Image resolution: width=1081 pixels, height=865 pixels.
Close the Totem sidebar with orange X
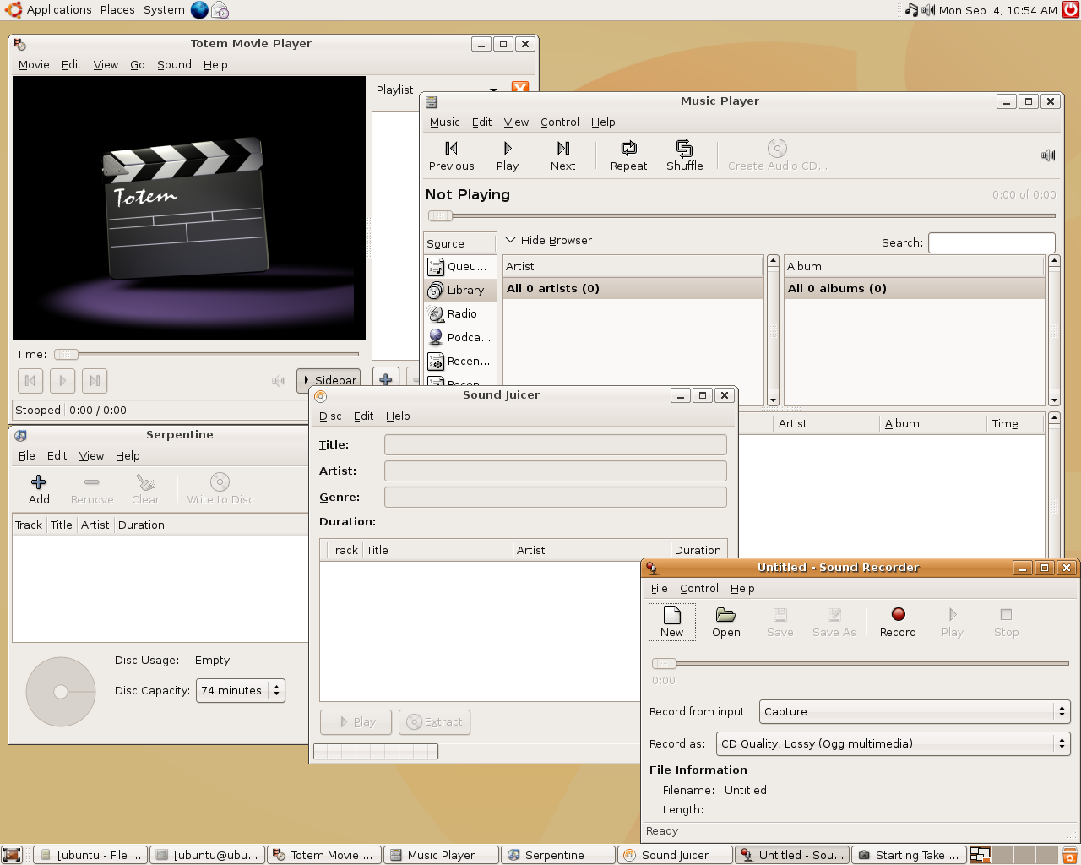520,87
